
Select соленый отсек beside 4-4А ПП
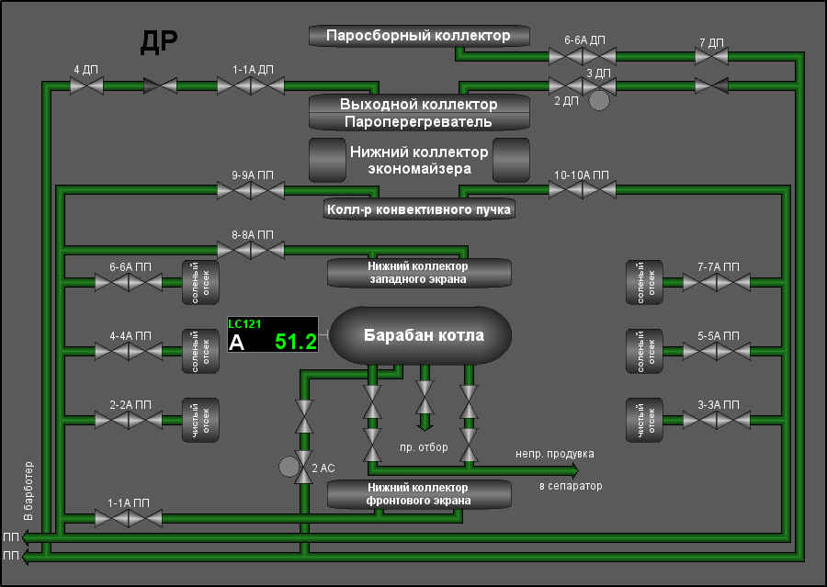tap(200, 351)
